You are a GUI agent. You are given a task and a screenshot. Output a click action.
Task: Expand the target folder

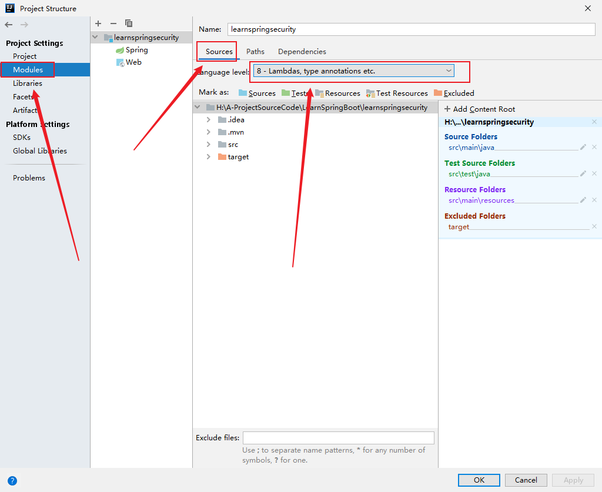209,156
